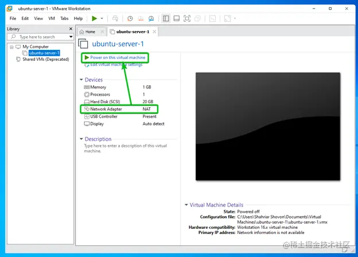
Task: Collapse the Description section
Action: coord(81,139)
